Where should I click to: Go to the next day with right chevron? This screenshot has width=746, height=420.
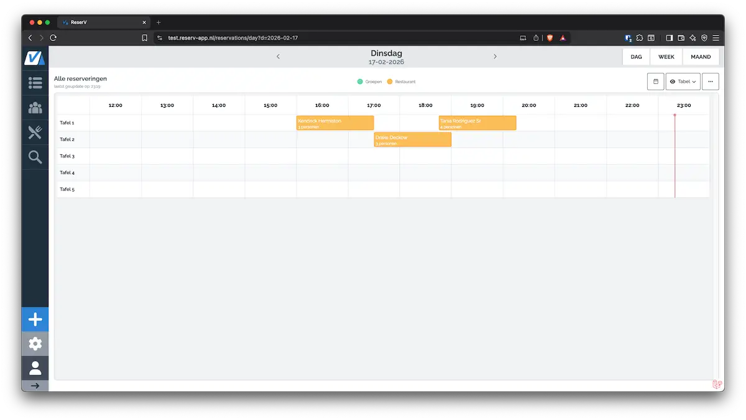pos(495,57)
